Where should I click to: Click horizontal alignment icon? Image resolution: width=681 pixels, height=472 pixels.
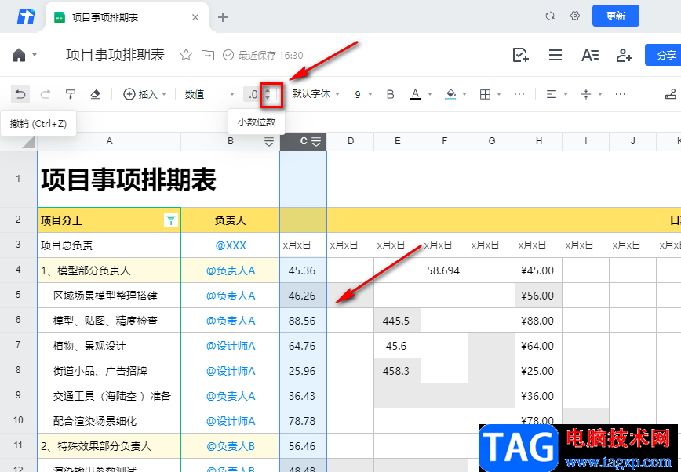pos(551,94)
